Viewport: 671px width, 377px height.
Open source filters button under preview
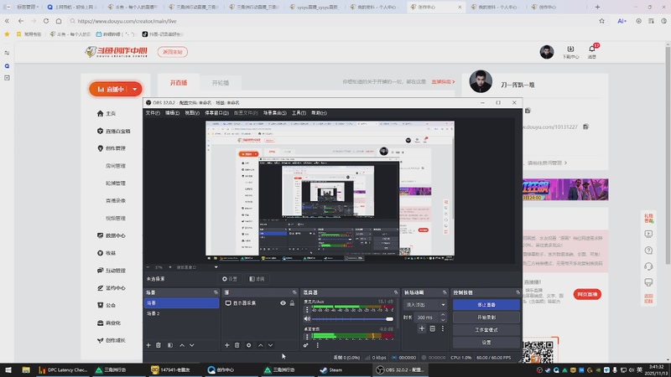(x=257, y=279)
